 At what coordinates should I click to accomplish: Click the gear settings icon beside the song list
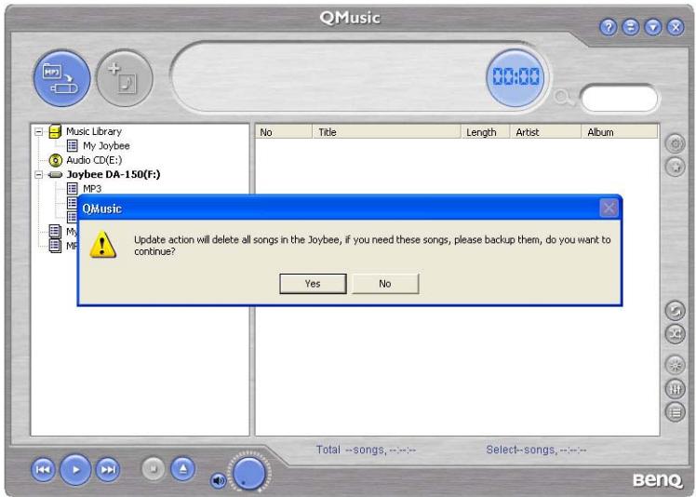(676, 143)
